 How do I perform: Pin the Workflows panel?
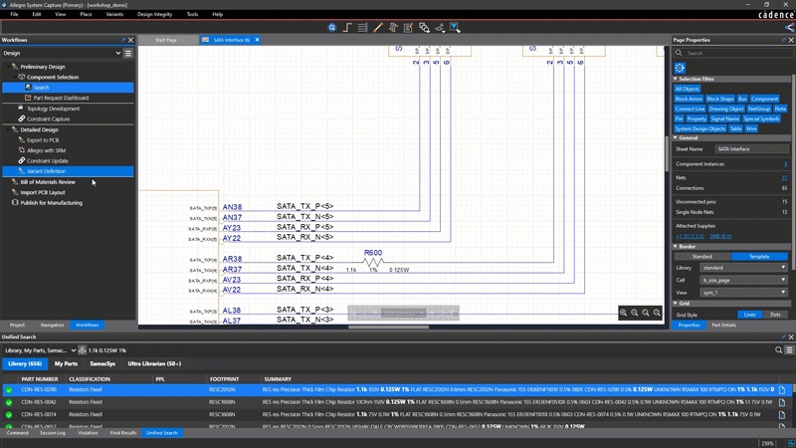tap(122, 40)
